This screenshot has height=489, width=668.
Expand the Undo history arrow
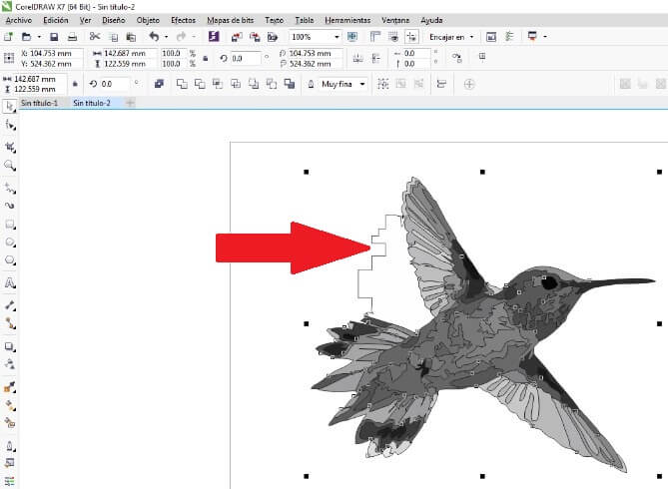click(x=166, y=37)
